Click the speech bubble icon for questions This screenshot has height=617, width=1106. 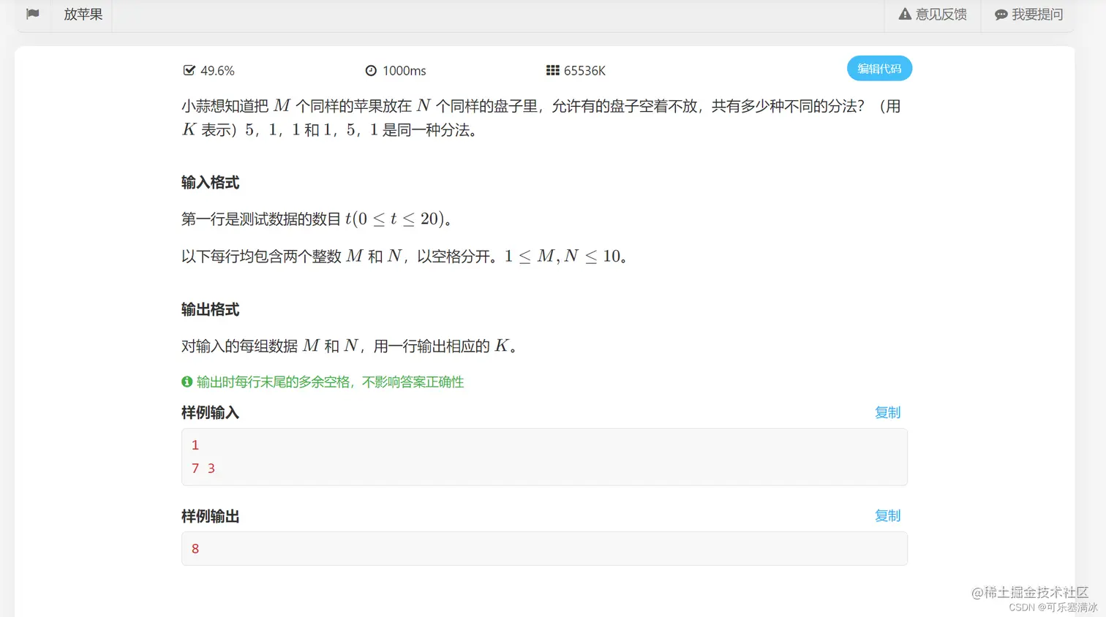click(x=1000, y=14)
